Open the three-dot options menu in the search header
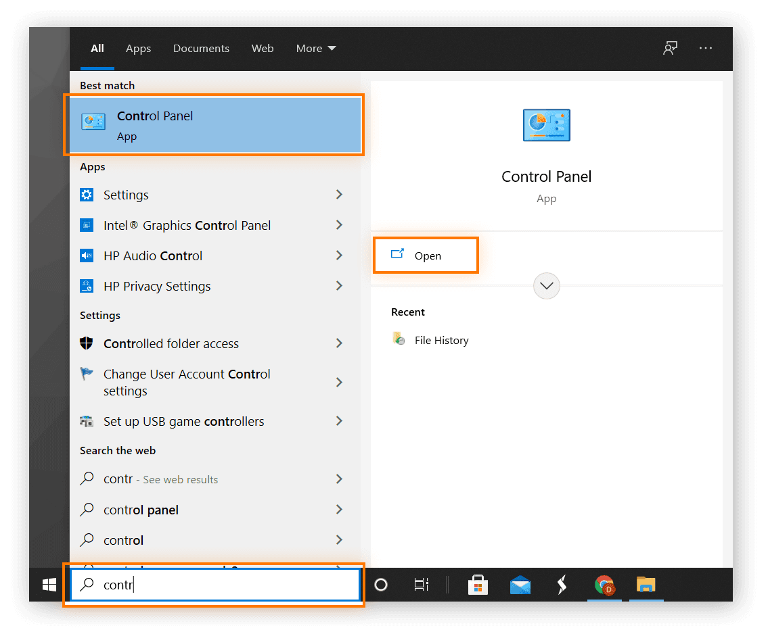This screenshot has width=768, height=634. pos(706,48)
